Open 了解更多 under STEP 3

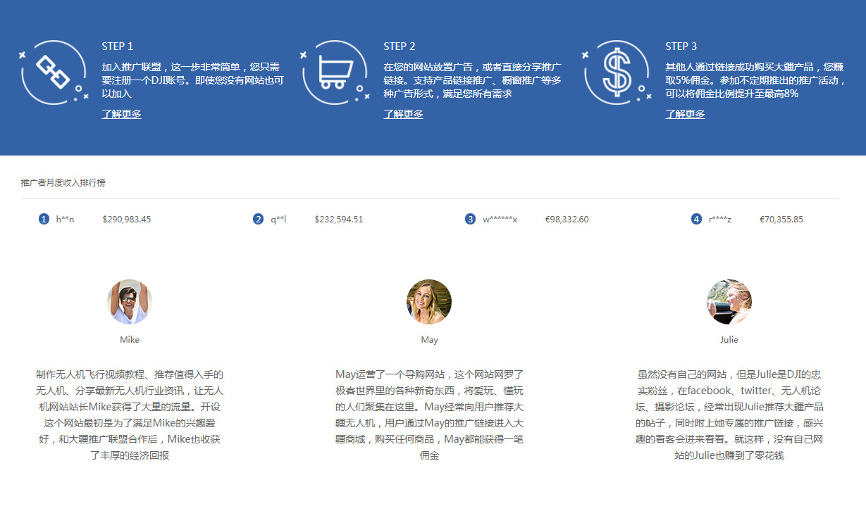pos(684,113)
